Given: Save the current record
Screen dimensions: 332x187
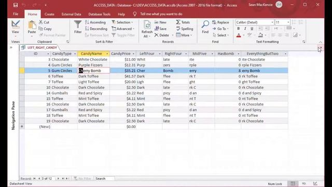Looking at the screenshot, I should tap(160, 29).
